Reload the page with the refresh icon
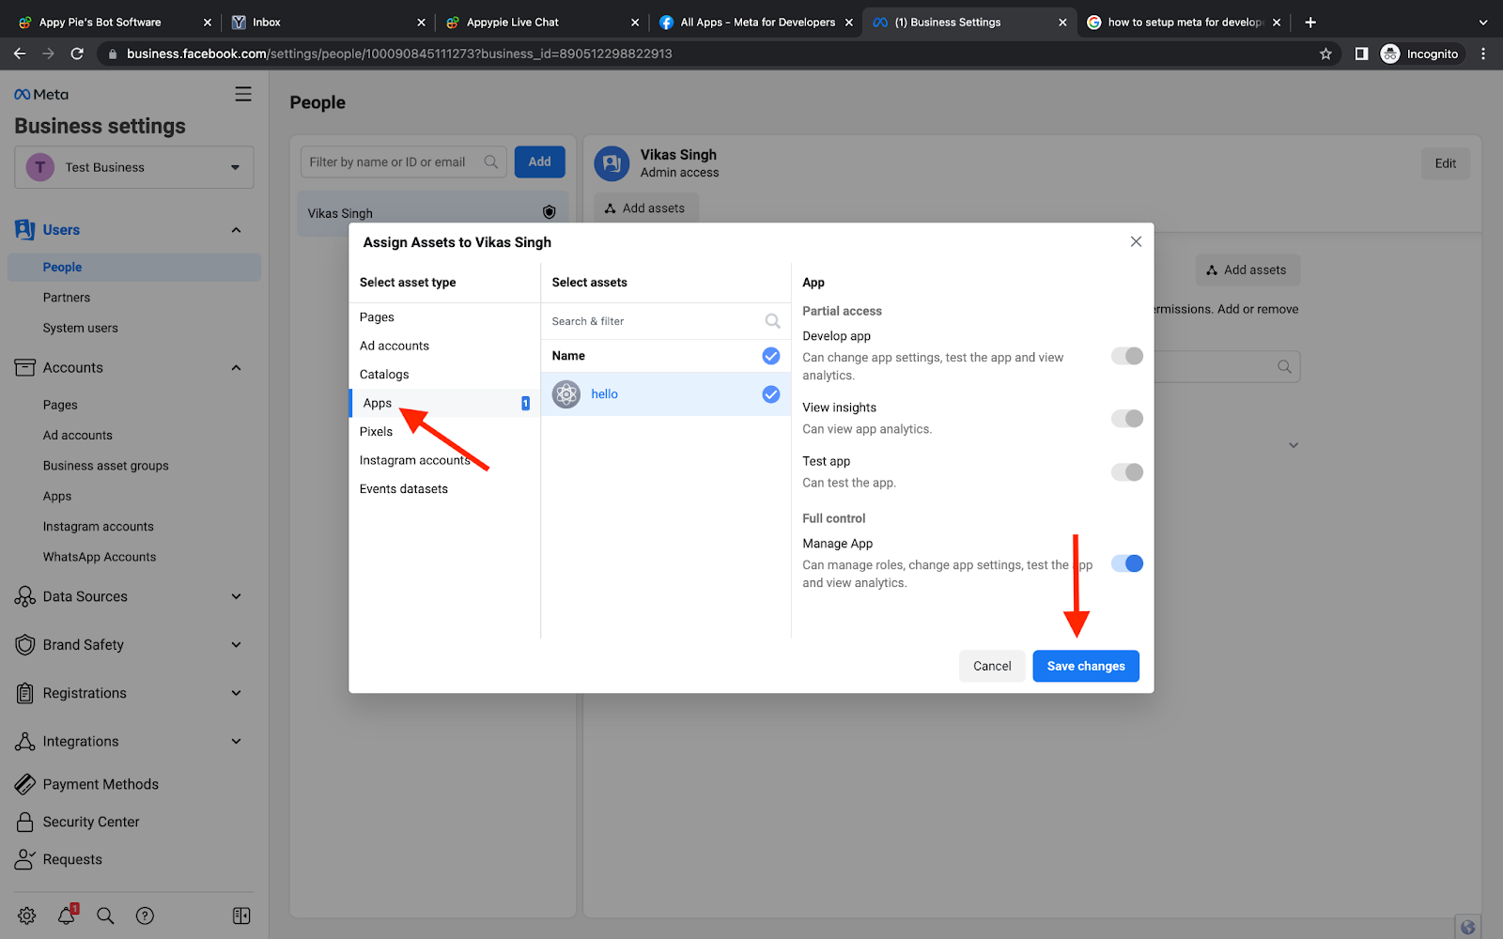 tap(77, 54)
